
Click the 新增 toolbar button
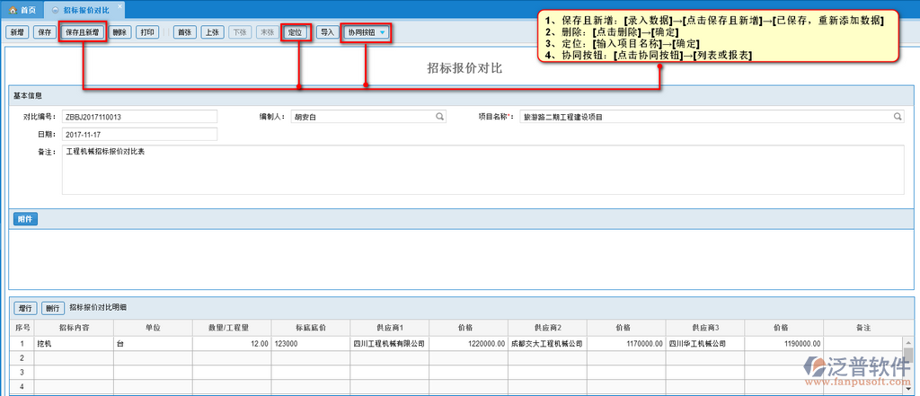[x=17, y=32]
